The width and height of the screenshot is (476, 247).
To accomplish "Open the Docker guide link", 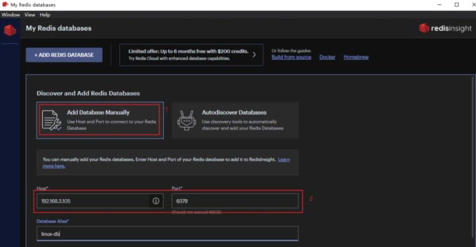I will (327, 57).
